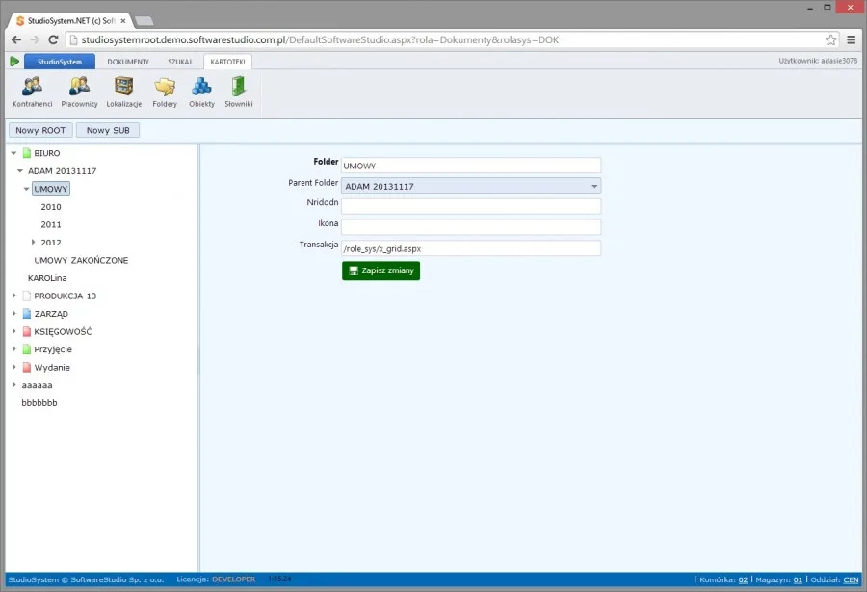This screenshot has width=867, height=592.
Task: Click the KSIĘGOWOŚĆ red folder icon
Action: tap(27, 332)
